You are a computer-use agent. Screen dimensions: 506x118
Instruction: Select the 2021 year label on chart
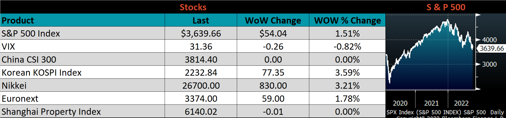pos(431,103)
